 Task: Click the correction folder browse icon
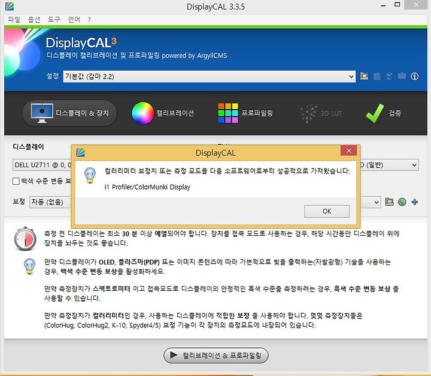coord(389,202)
